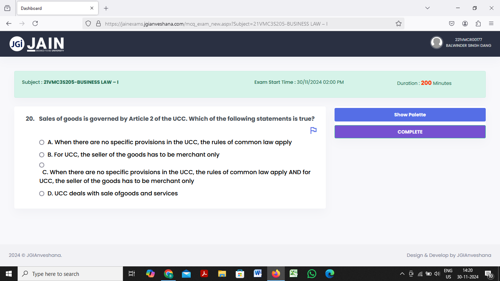Expand the browser toolbar chevron
Viewport: 500px width, 281px height.
428,8
